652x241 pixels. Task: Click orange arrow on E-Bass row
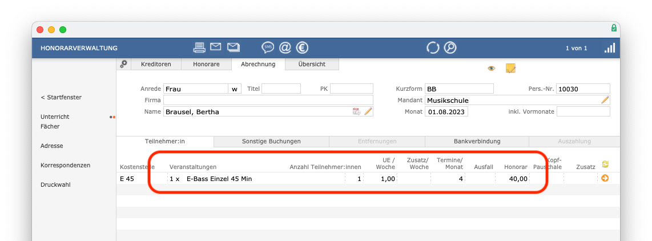pos(605,178)
